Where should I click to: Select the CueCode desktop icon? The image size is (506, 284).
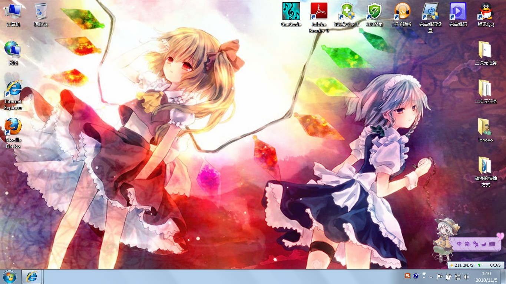[x=291, y=14]
